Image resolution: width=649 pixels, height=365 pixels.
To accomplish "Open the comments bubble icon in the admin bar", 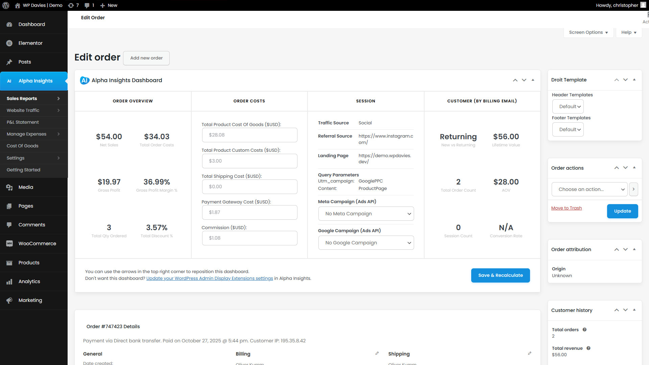I will [x=87, y=5].
